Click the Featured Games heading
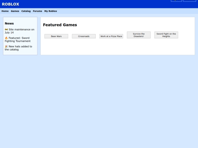The width and height of the screenshot is (198, 148). tap(60, 25)
